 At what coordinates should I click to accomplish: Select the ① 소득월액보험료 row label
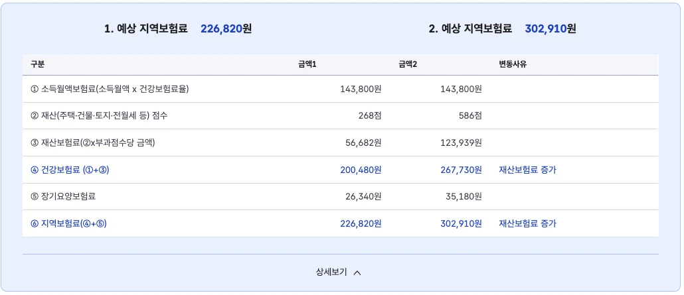[110, 89]
